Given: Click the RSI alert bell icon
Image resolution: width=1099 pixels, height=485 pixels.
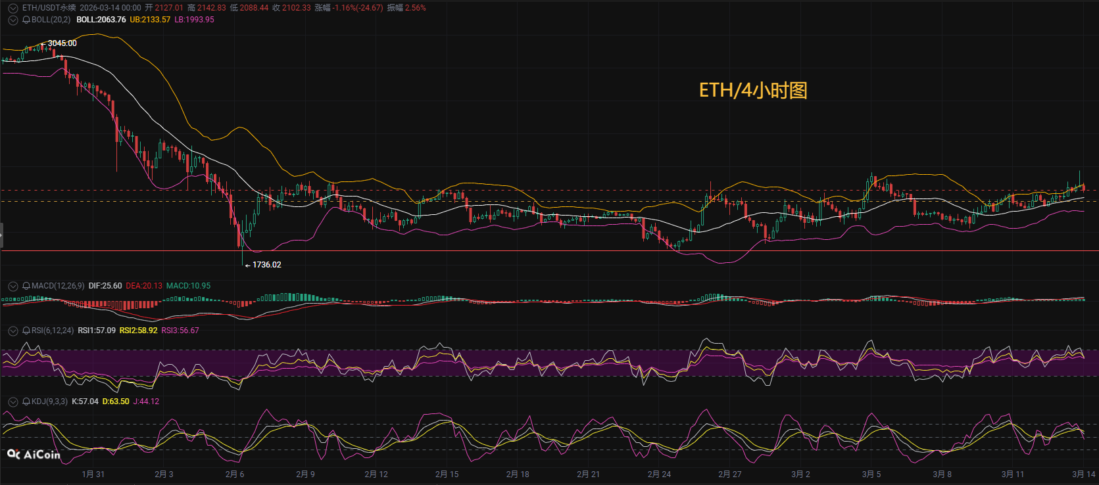Looking at the screenshot, I should pos(26,331).
